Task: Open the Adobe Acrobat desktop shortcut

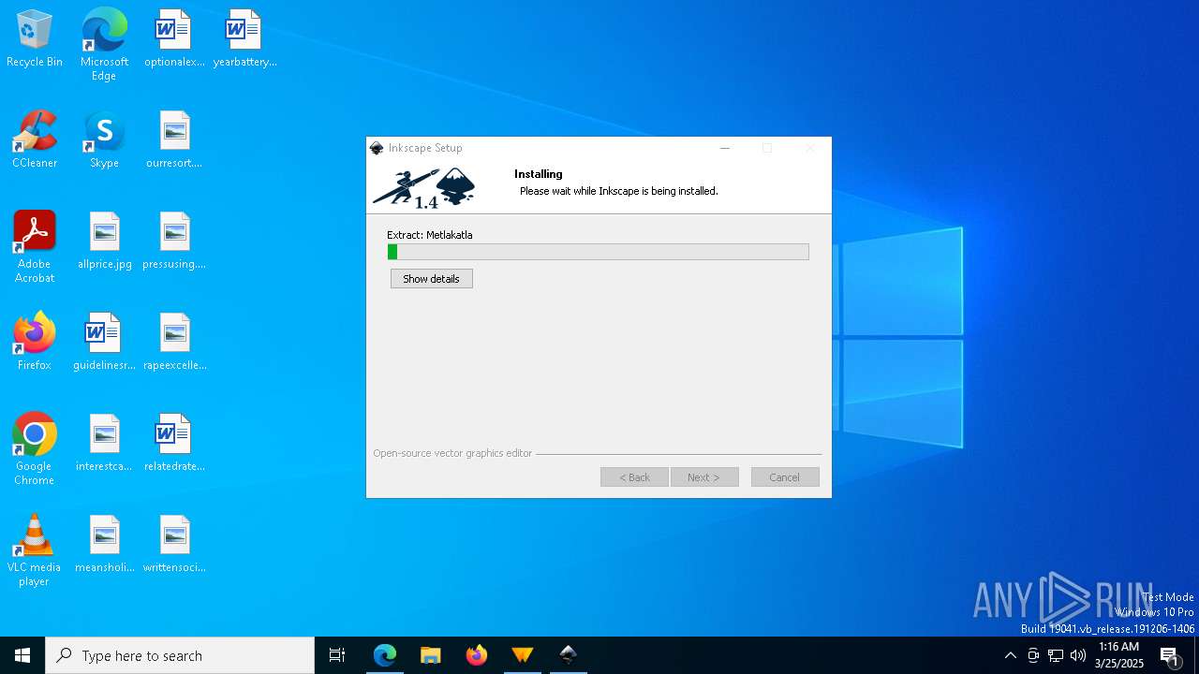Action: [x=35, y=247]
